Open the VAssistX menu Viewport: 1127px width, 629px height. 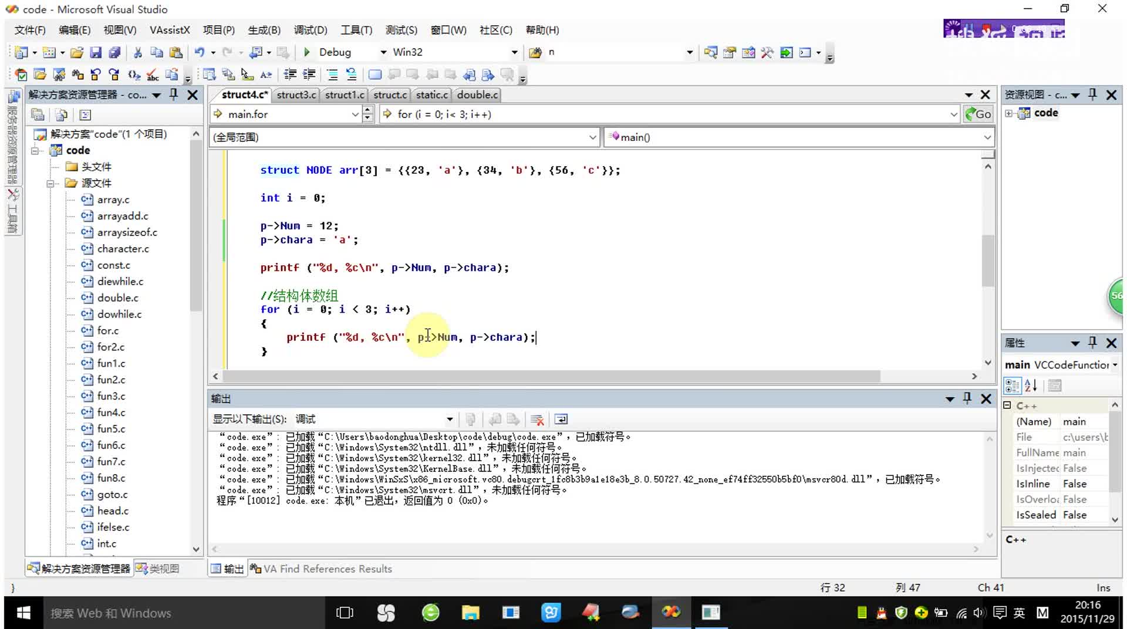pos(170,30)
